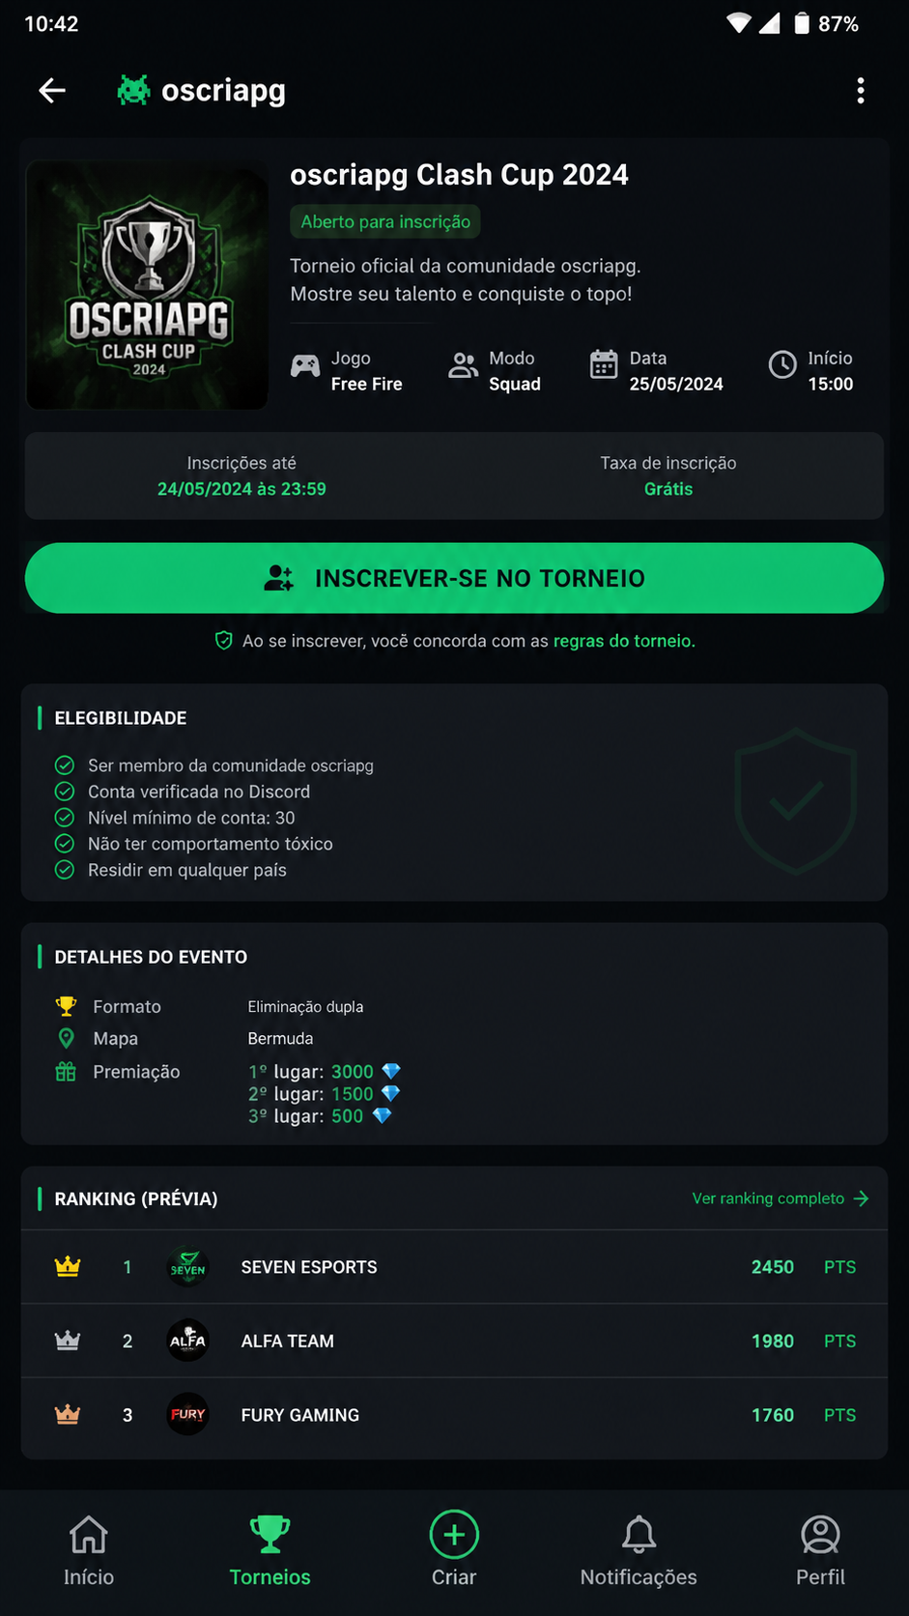Open the Notificações tab
909x1616 pixels.
(639, 1551)
